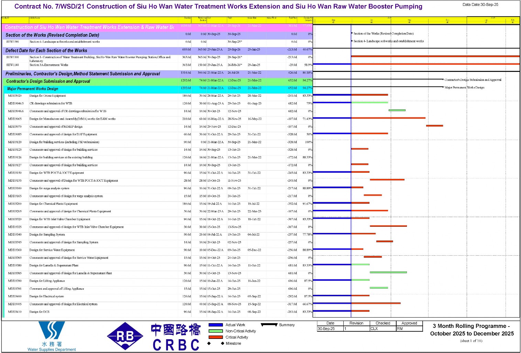The height and width of the screenshot is (353, 521).
Task: Click the green Gantt bar in the MDD3385 row
Action: [388, 272]
